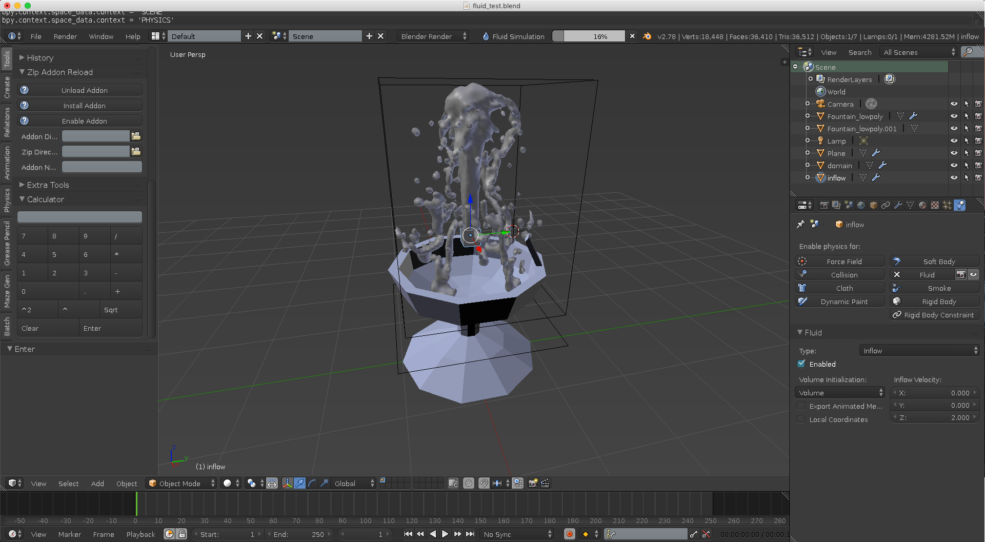The width and height of the screenshot is (985, 542).
Task: Hide the domain object
Action: coord(954,166)
